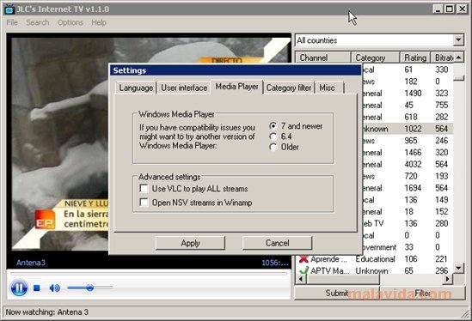Open the File menu
Image resolution: width=472 pixels, height=321 pixels.
click(12, 22)
